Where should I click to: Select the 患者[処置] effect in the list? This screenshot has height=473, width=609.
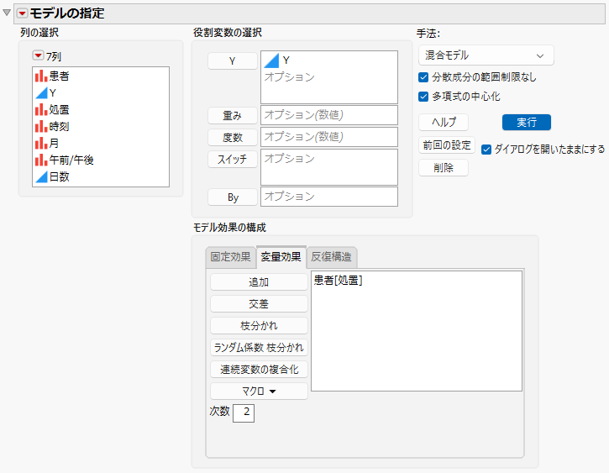tap(338, 280)
